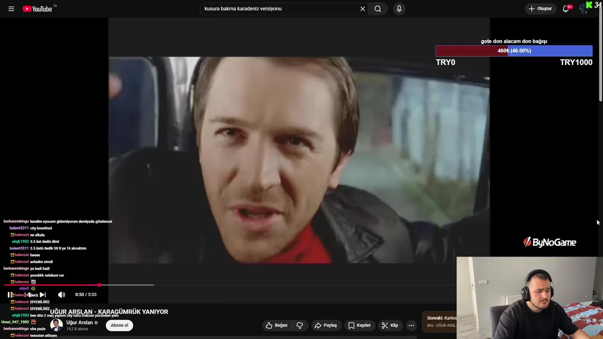Skip to the next video

pyautogui.click(x=42, y=295)
